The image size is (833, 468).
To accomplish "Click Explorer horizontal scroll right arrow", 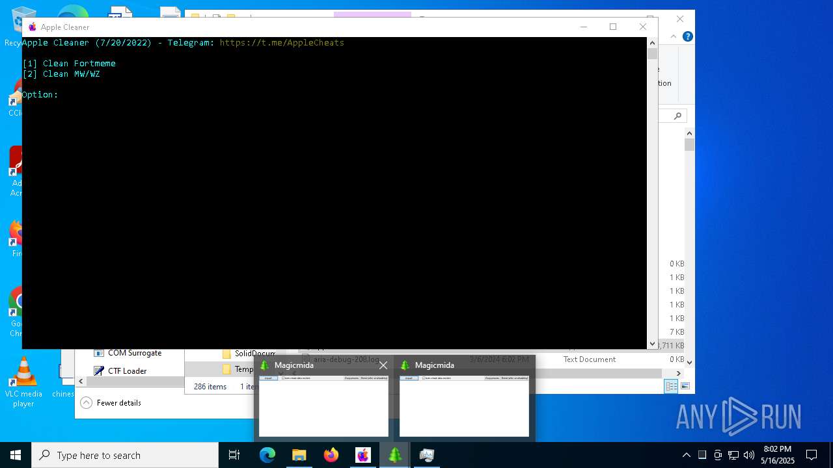I will tap(678, 373).
